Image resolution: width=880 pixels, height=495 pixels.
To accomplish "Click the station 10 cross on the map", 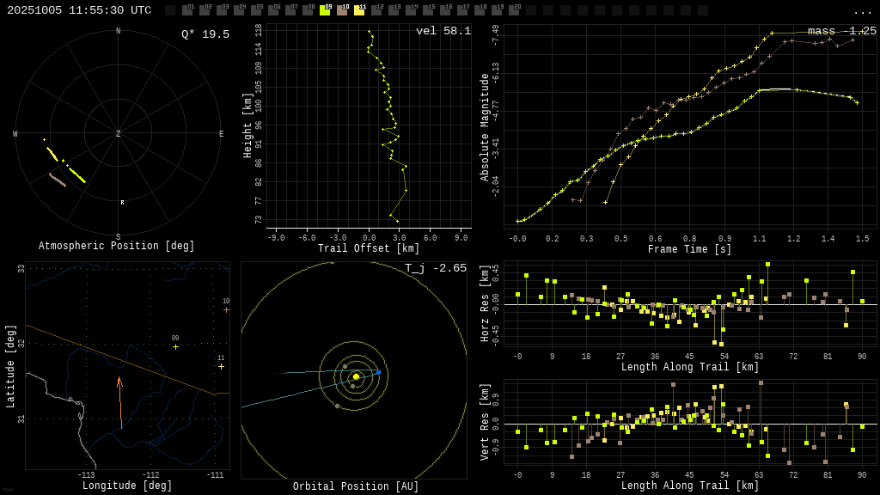I will tap(226, 309).
